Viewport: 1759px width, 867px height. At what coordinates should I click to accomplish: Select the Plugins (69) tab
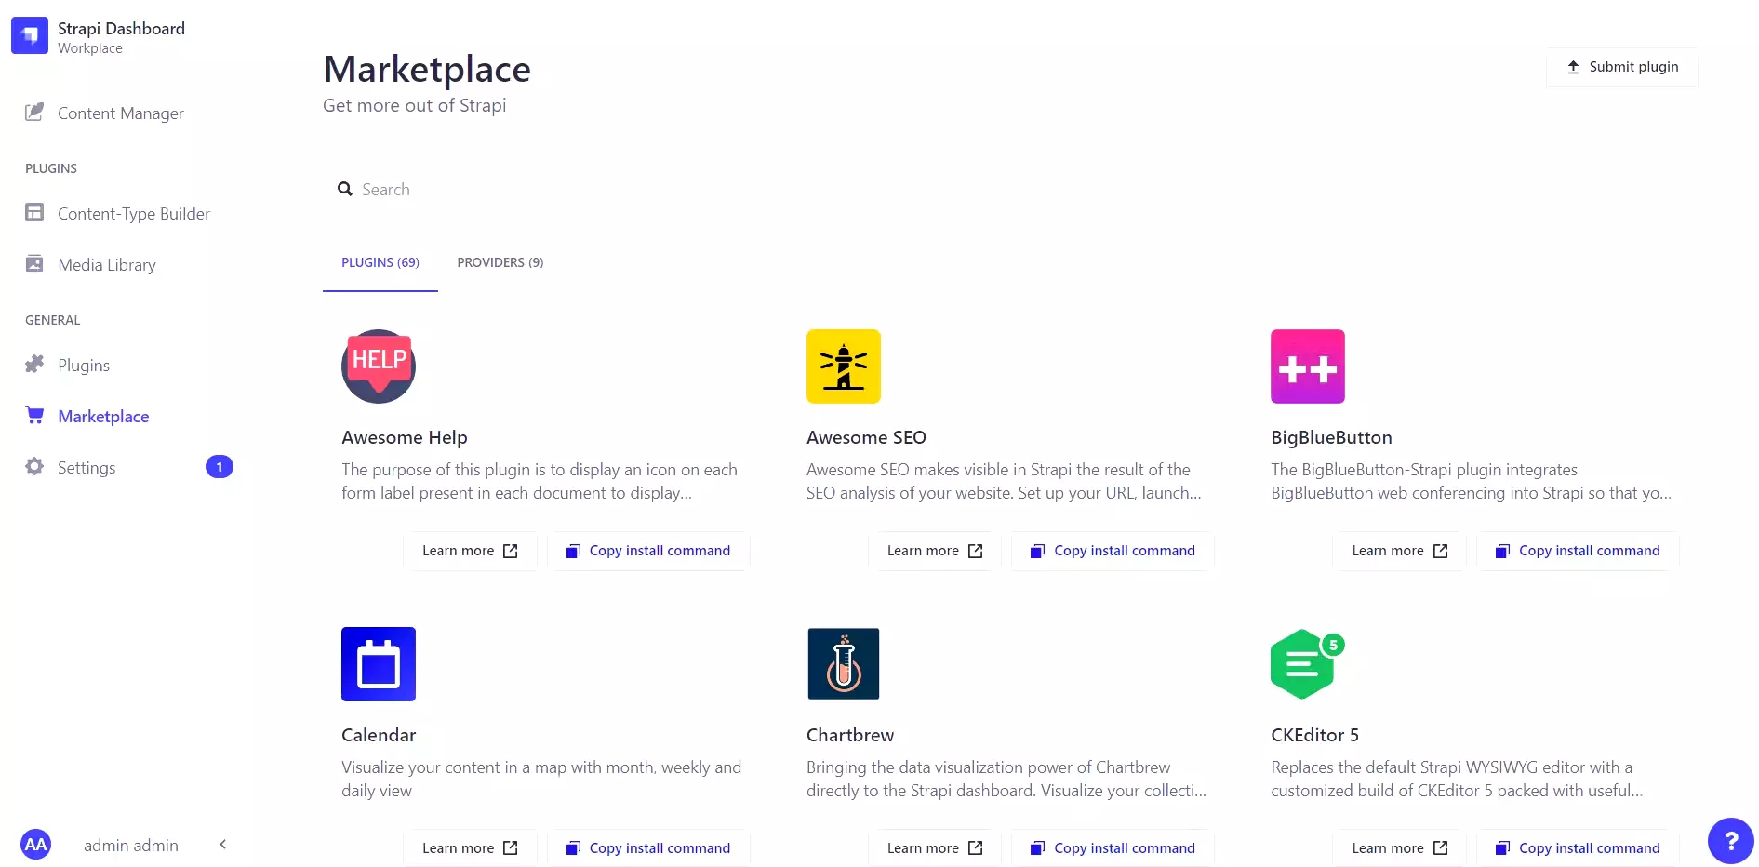click(380, 262)
